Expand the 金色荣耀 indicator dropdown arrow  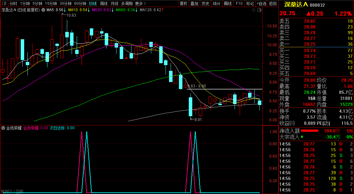pos(4,128)
